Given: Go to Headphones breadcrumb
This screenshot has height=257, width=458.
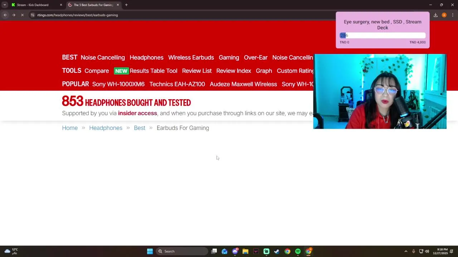Looking at the screenshot, I should (106, 128).
